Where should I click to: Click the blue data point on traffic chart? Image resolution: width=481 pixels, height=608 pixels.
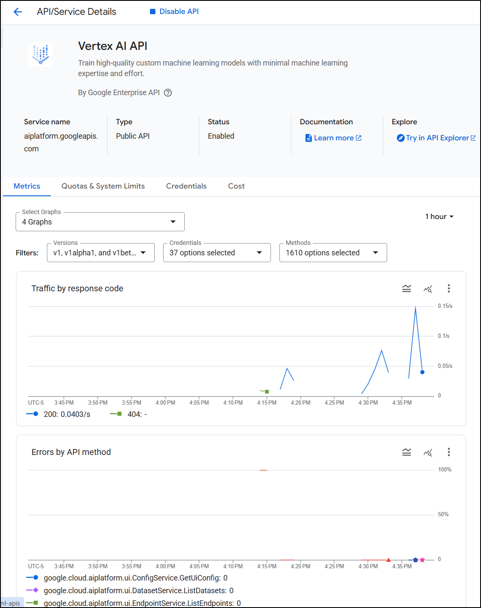(422, 372)
